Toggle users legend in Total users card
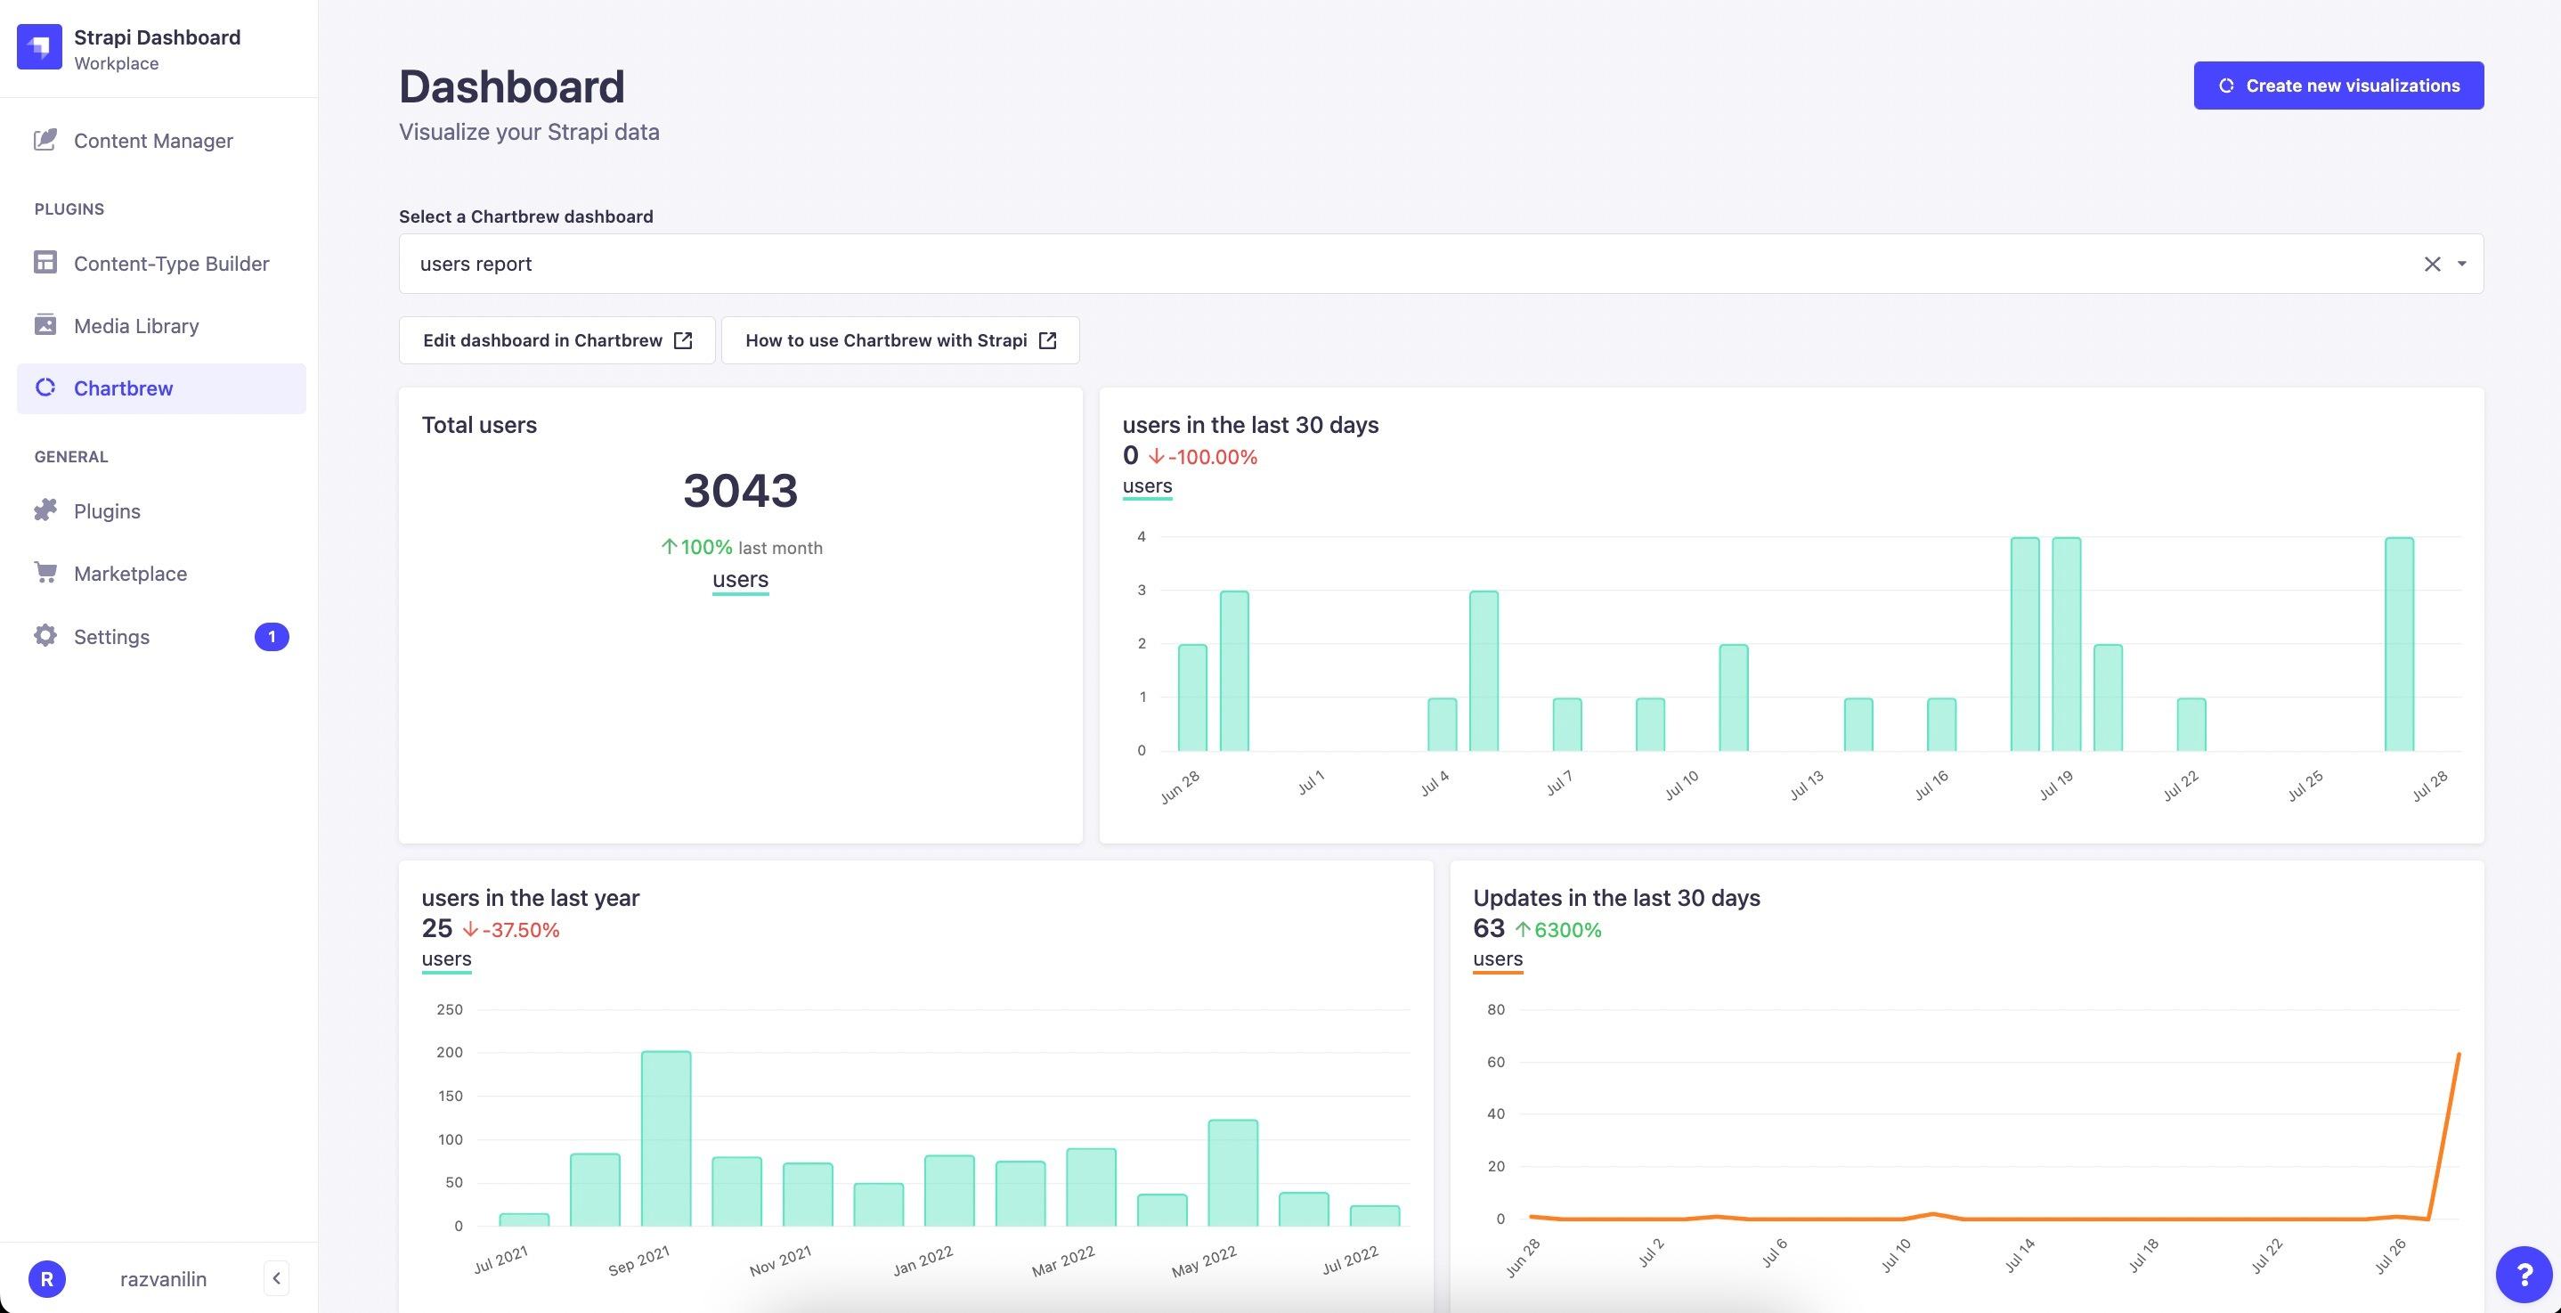 (741, 580)
